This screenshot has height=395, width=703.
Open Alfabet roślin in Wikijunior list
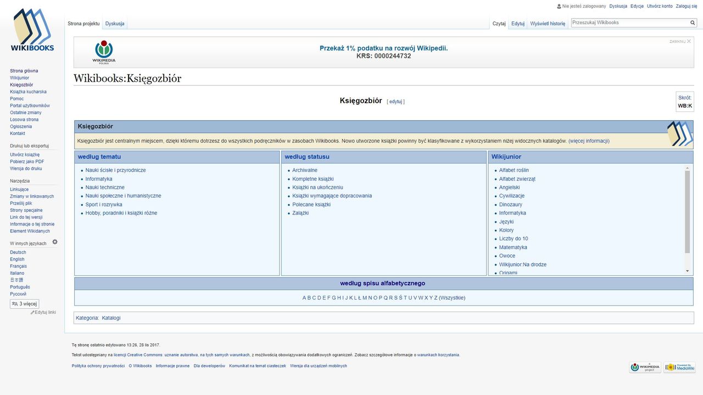(514, 170)
